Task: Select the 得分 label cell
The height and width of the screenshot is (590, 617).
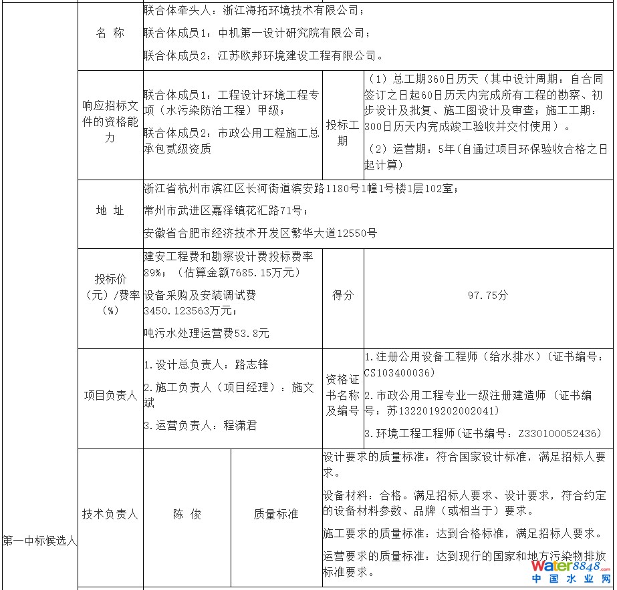Action: pos(343,295)
